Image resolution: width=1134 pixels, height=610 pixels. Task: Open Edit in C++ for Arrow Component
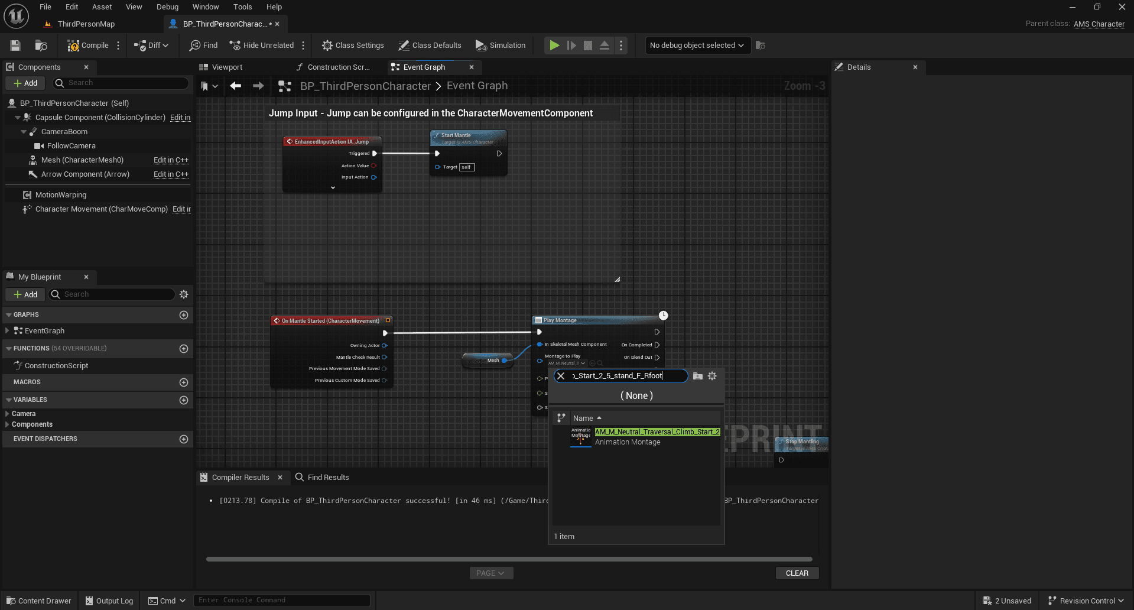point(171,174)
